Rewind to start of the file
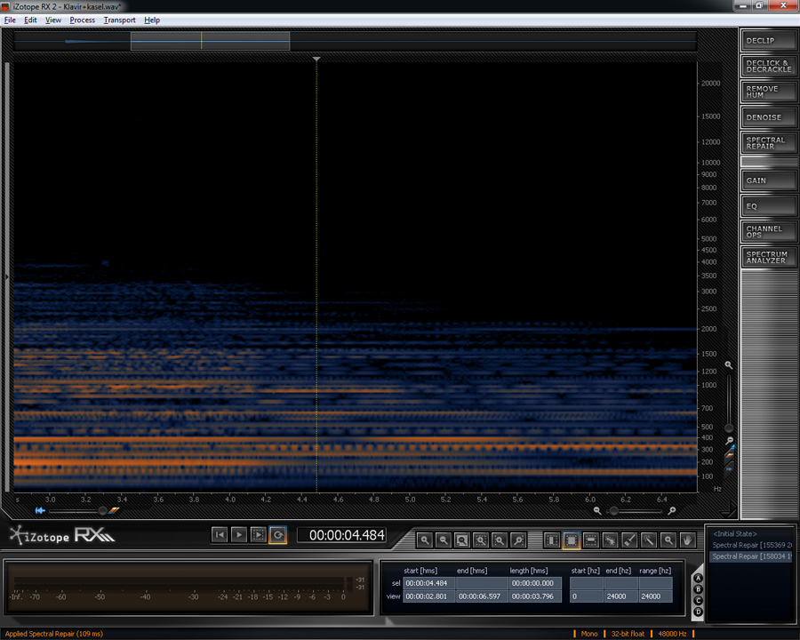Screen dimensions: 800x640 pos(220,534)
